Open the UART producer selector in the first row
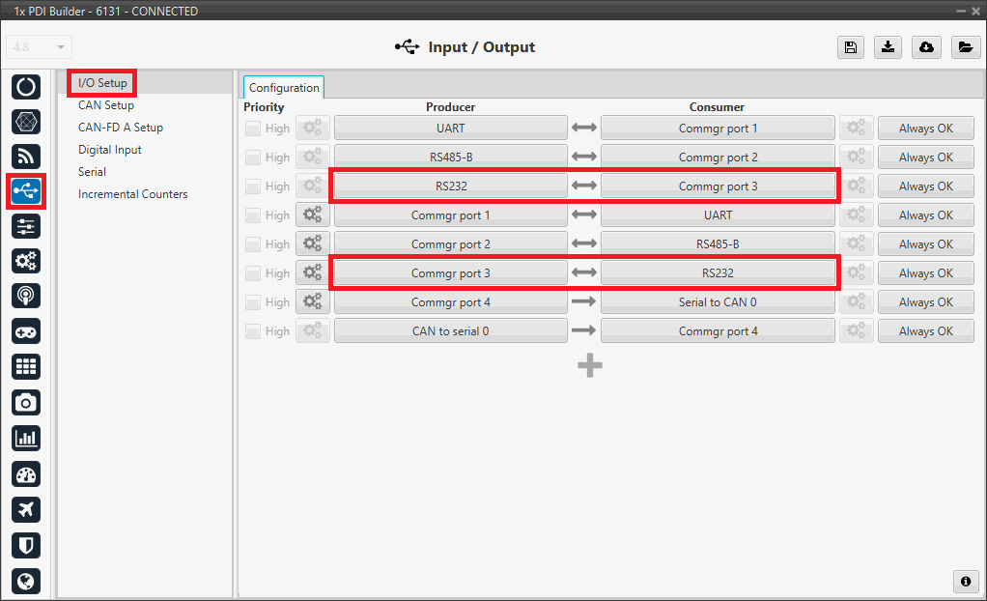Image resolution: width=987 pixels, height=601 pixels. point(450,129)
